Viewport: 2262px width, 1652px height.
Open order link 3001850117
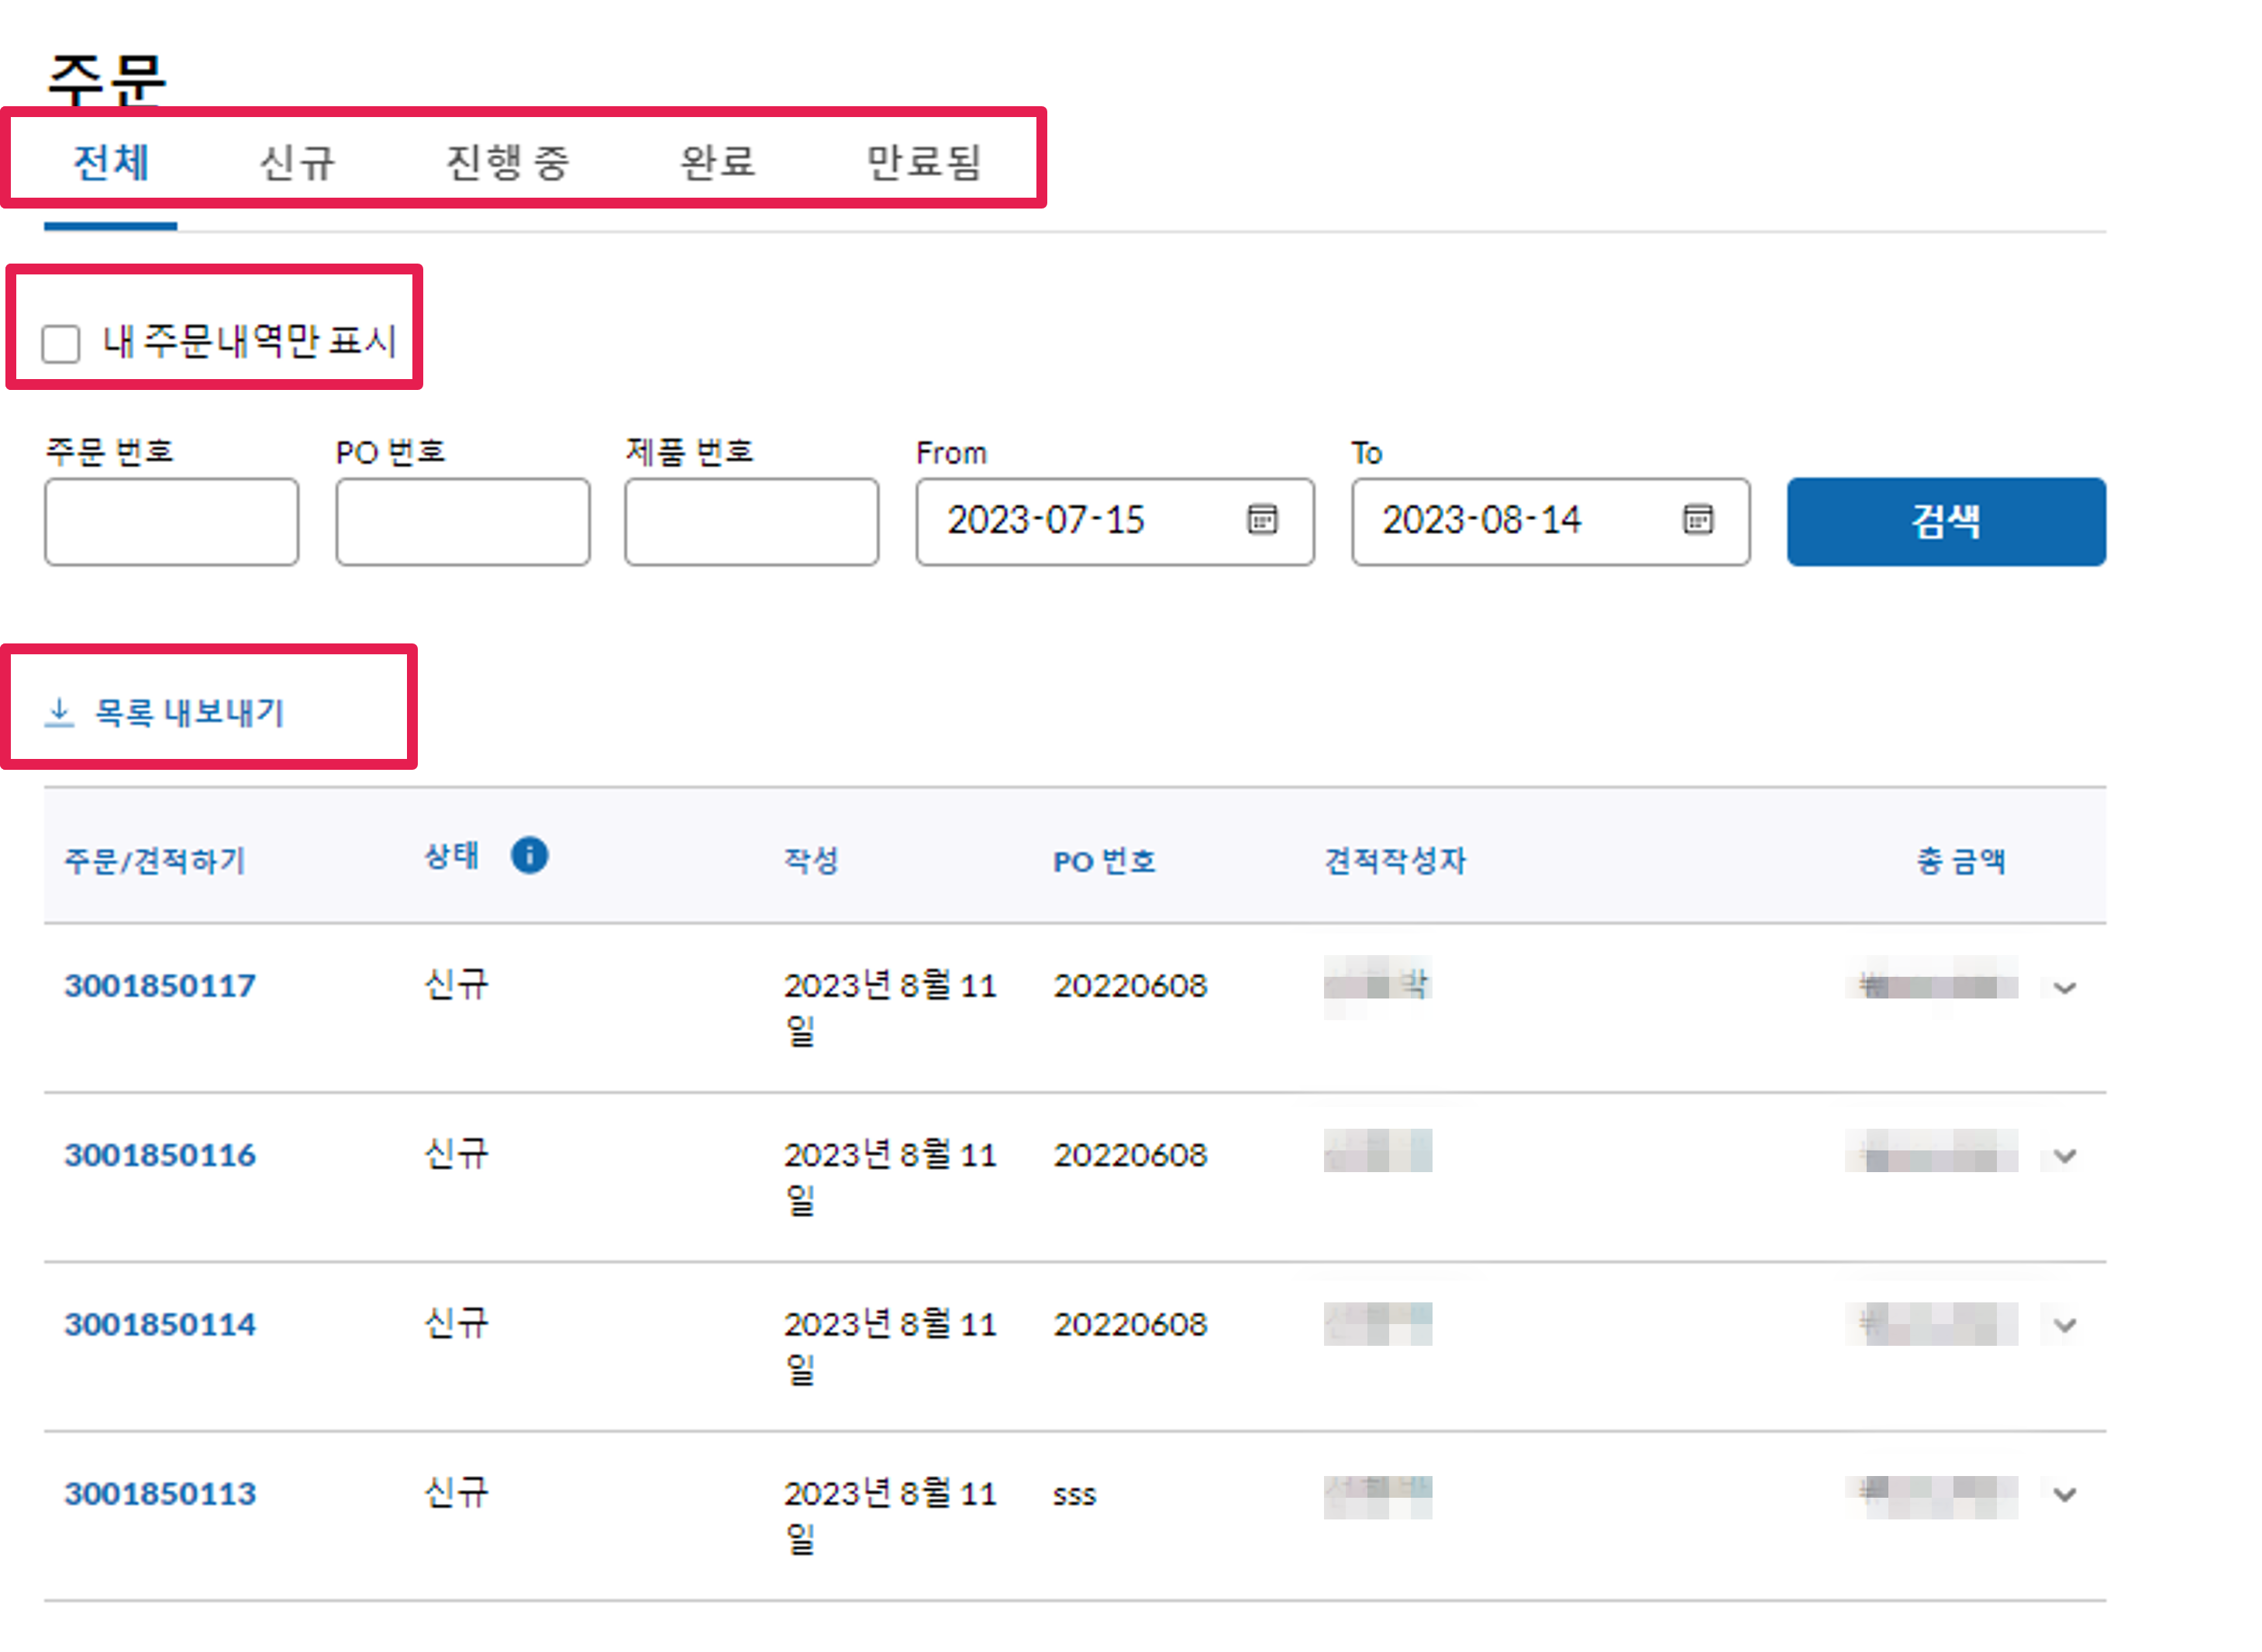pyautogui.click(x=160, y=986)
